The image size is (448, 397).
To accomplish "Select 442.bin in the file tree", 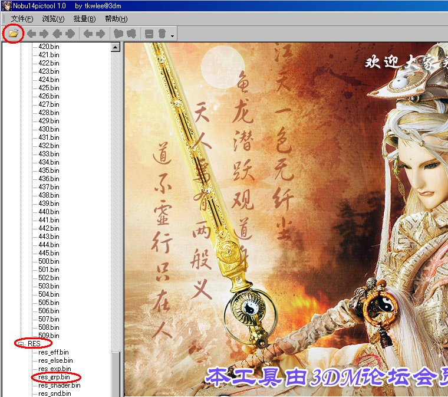I will [49, 228].
